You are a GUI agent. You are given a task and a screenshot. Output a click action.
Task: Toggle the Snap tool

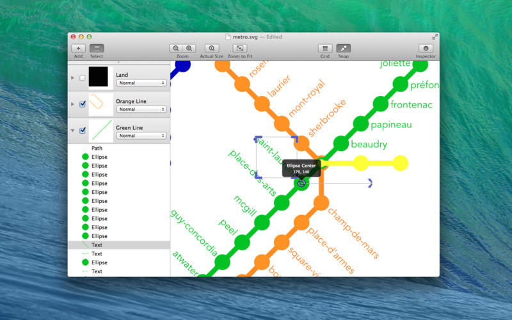[344, 48]
